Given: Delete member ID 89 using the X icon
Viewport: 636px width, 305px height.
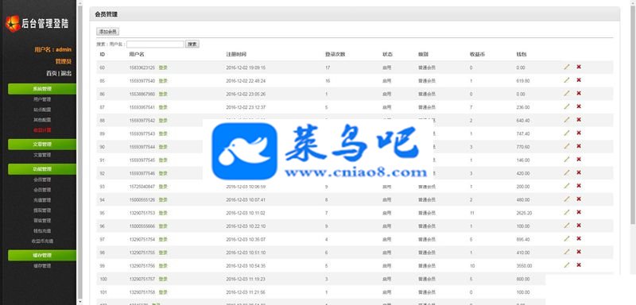Looking at the screenshot, I should (579, 133).
